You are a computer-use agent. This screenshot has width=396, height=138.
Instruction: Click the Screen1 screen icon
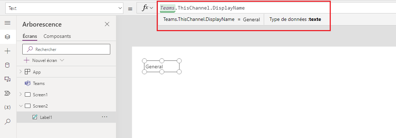tap(28, 95)
